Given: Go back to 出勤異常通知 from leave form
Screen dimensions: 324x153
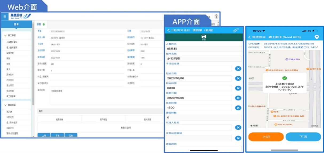Looking at the screenshot, I should tap(169, 30).
